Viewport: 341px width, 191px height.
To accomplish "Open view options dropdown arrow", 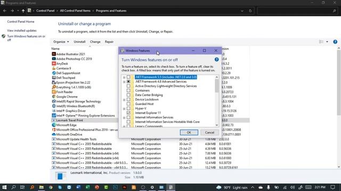I will (x=327, y=41).
